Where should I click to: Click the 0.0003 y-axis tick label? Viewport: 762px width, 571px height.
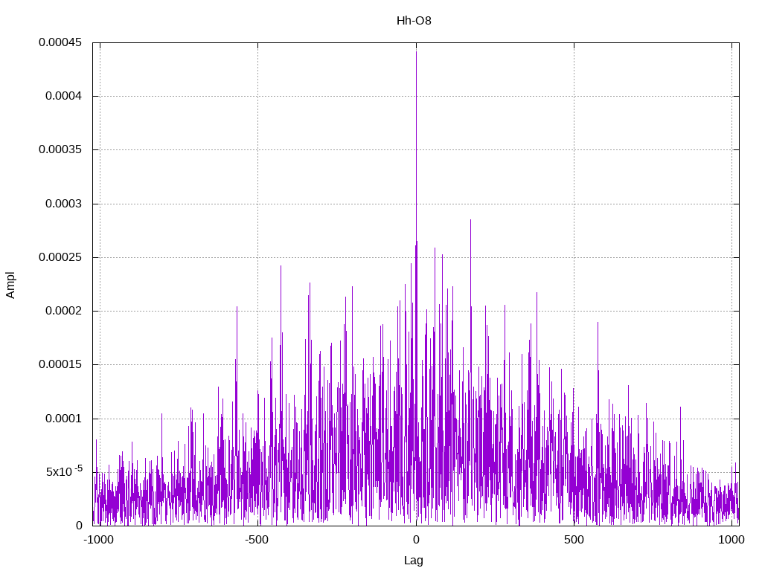click(x=64, y=204)
